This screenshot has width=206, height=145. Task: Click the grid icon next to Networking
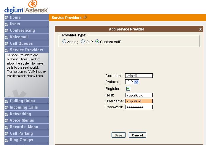tap(7, 114)
